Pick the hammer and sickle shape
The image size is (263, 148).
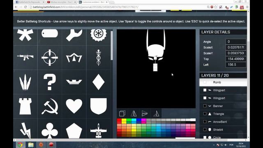point(50,106)
